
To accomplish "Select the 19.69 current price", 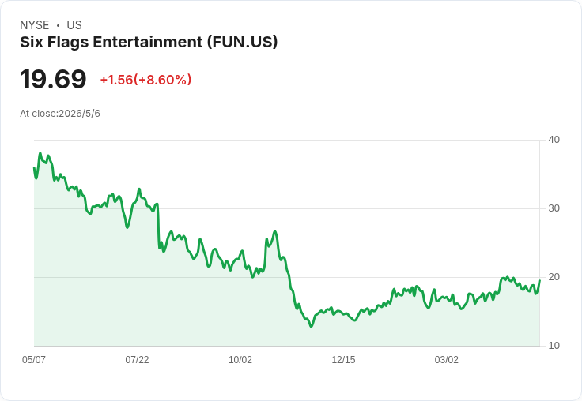I will coord(53,79).
